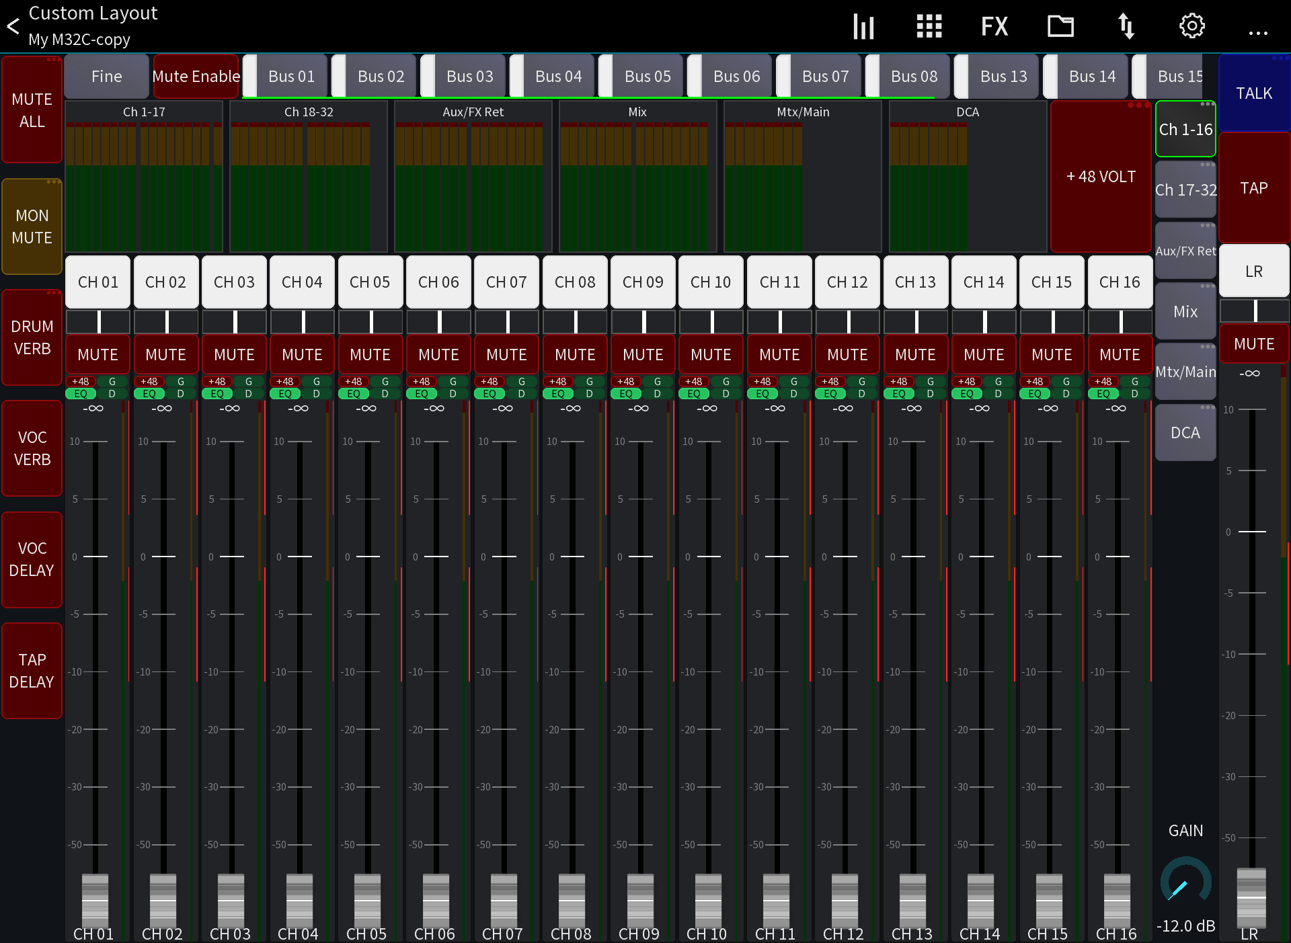1291x943 pixels.
Task: Toggle the MON MUTE button
Action: point(32,227)
